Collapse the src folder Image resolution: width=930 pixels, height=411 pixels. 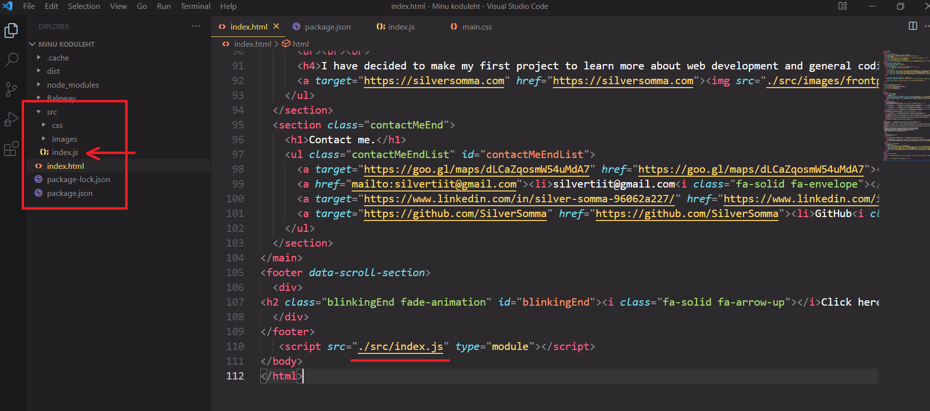(52, 112)
